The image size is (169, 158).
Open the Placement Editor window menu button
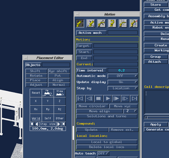coord(26,58)
